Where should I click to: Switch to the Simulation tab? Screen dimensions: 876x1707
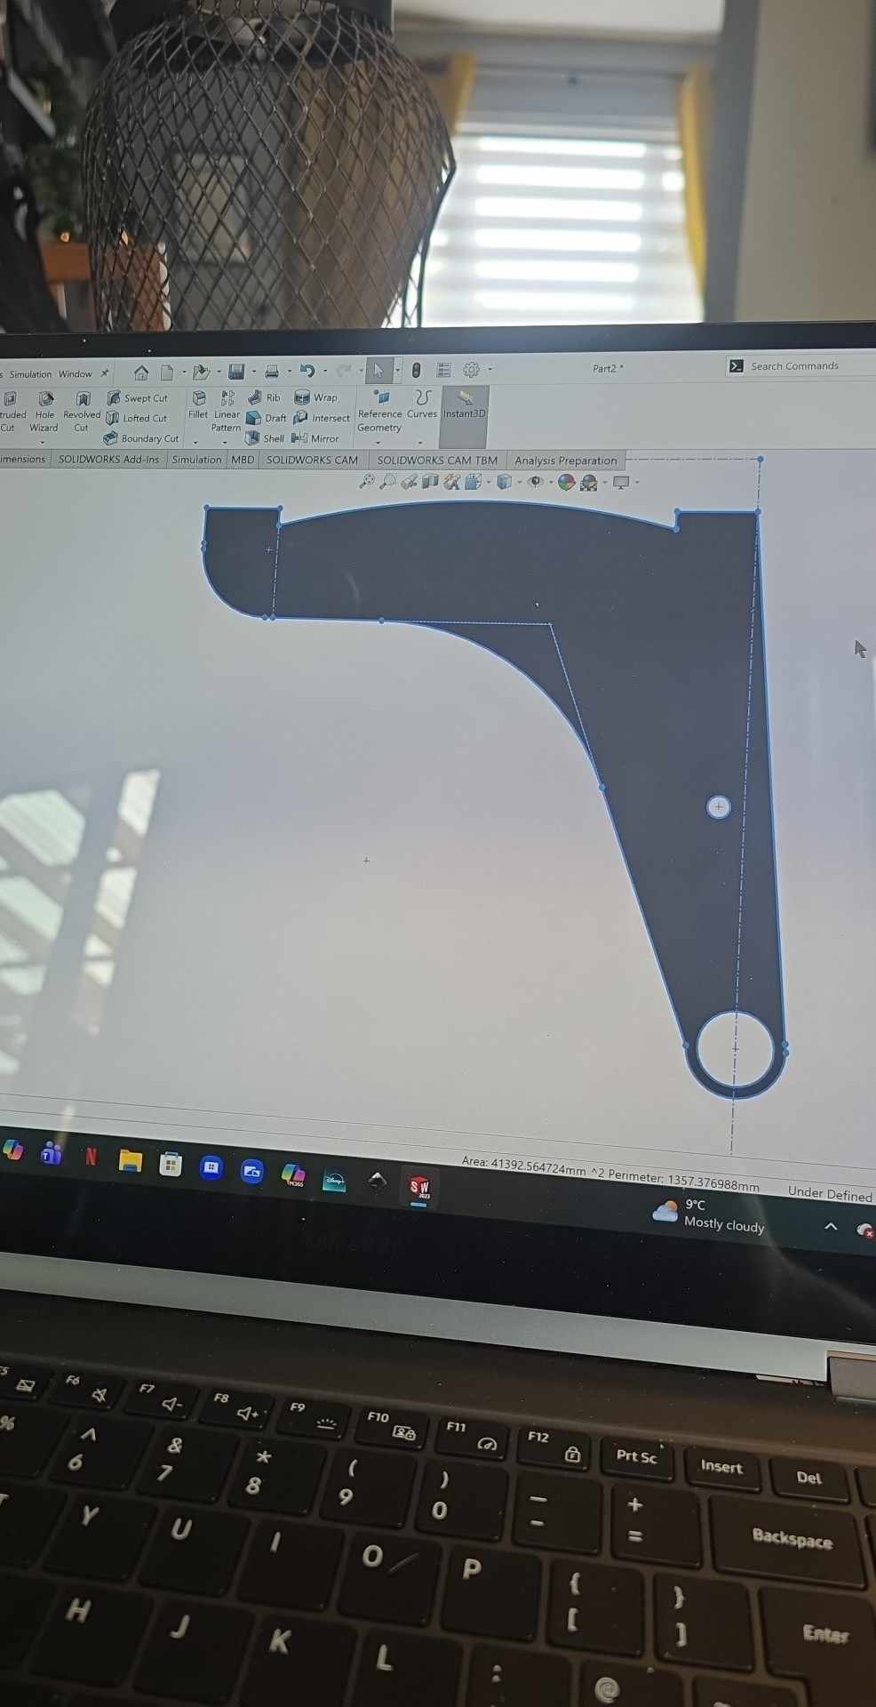pos(196,460)
